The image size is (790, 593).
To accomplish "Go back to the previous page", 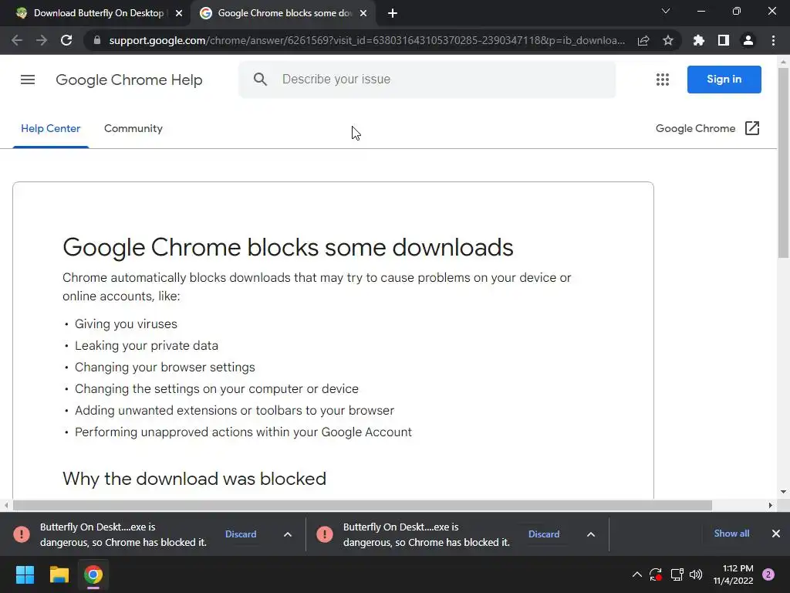I will [17, 40].
